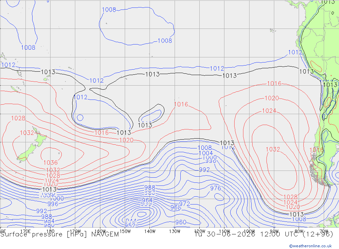Click the 984 isobar label

(x=49, y=221)
